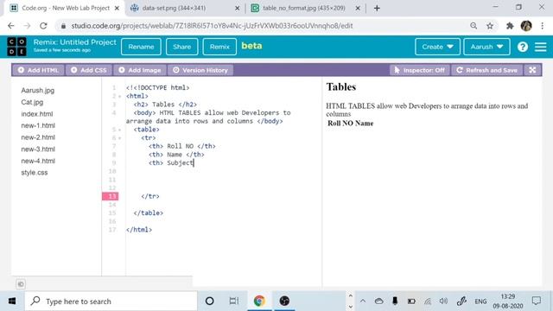Click the Add HTML button
Screen dimensions: 553x311
click(38, 70)
